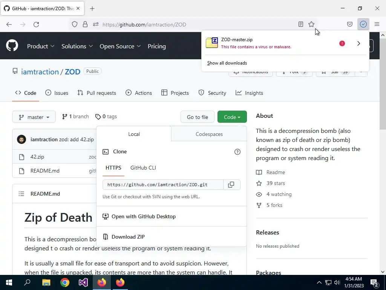Open the iamtraction user profile link
The image size is (386, 290).
coord(40,72)
